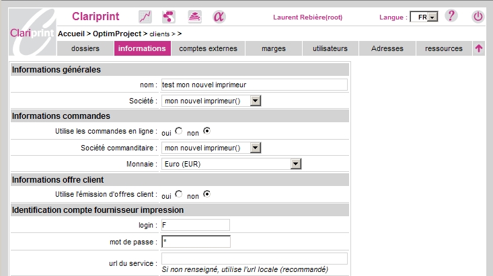Switch to the dossiers tab
Viewport: 493px width, 276px height.
click(85, 48)
